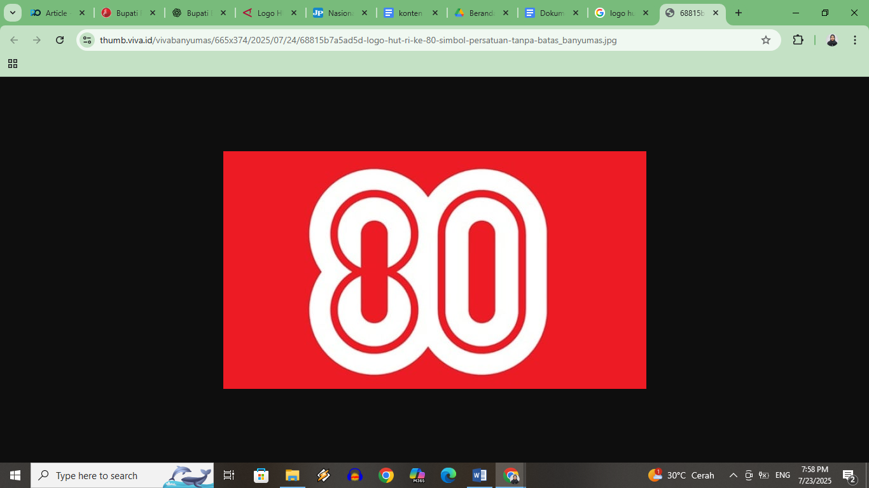This screenshot has width=869, height=488.
Task: Open Google Chrome pinned taskbar icon
Action: (386, 475)
